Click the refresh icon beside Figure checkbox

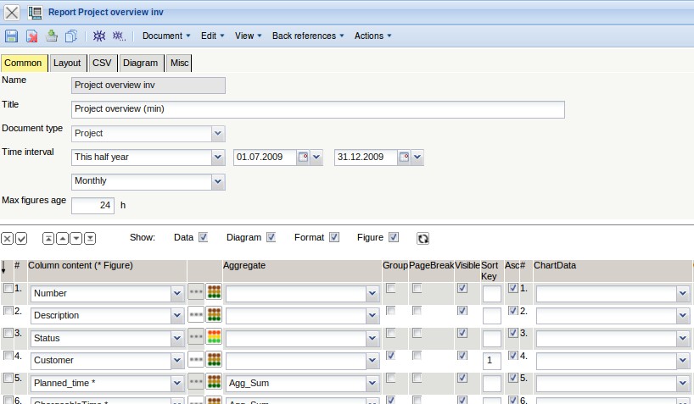[x=423, y=239]
